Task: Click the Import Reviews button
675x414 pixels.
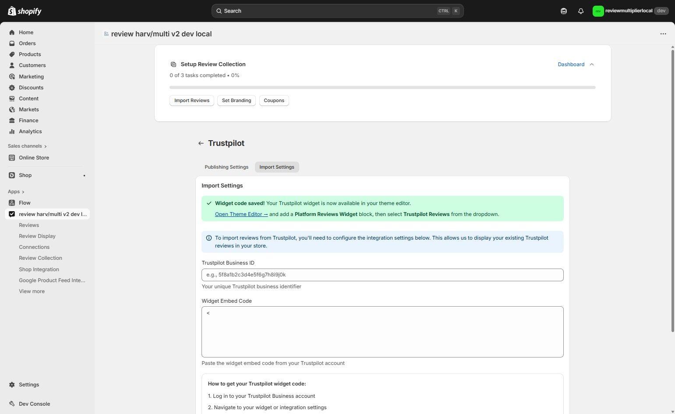Action: (x=192, y=100)
